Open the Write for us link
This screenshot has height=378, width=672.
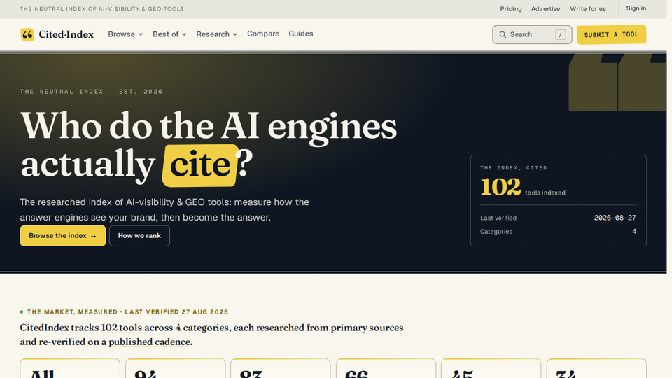tap(588, 9)
